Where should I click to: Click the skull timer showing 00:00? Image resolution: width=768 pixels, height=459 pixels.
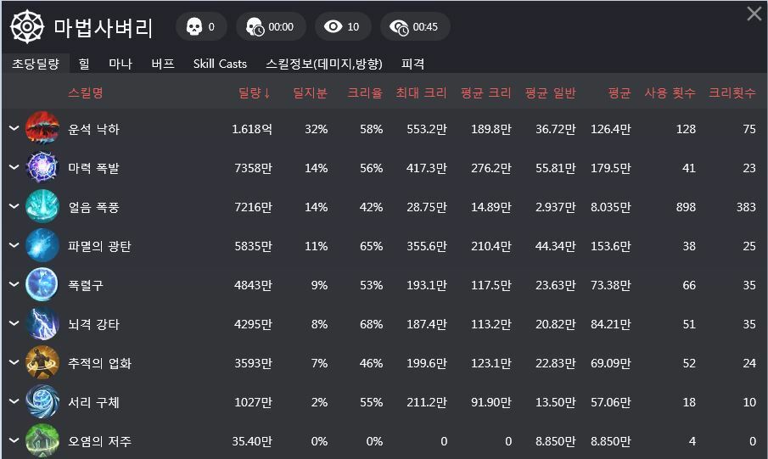pyautogui.click(x=271, y=26)
